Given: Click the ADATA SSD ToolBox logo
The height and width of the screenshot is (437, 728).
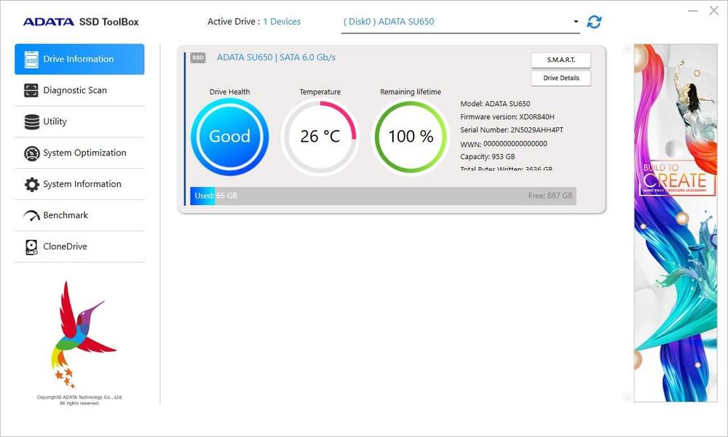Looking at the screenshot, I should pyautogui.click(x=82, y=22).
